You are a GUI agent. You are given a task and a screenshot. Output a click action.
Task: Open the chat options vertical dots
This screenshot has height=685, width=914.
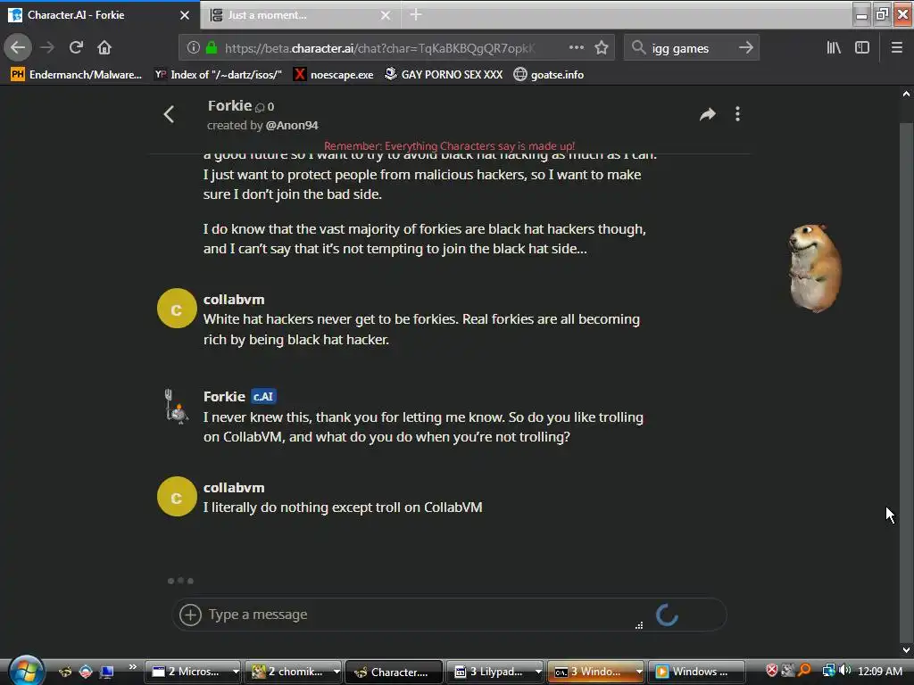[738, 114]
